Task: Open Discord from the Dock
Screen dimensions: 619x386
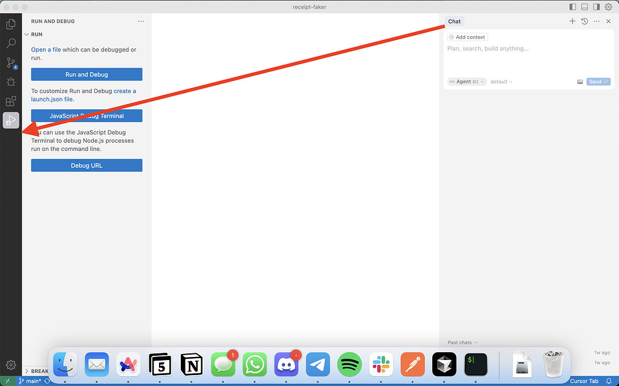Action: tap(286, 364)
